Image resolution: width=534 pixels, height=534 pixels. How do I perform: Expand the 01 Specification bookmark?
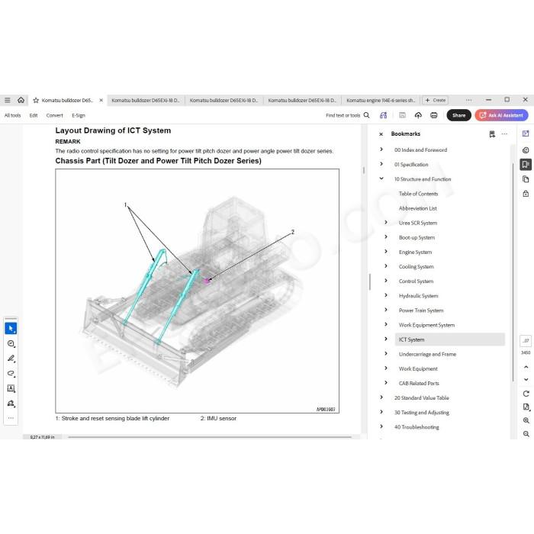(381, 164)
